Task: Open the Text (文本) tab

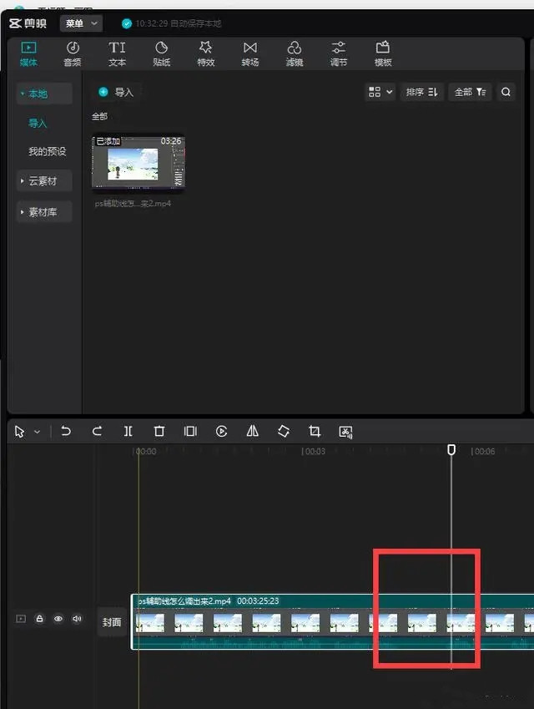Action: 117,53
